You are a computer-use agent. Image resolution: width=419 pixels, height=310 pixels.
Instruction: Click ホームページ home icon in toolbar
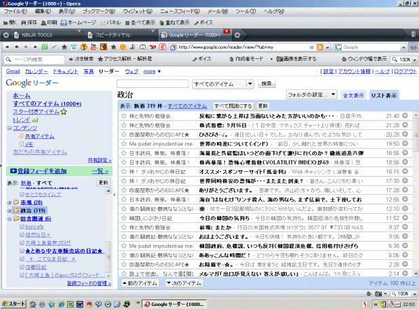tap(63, 23)
